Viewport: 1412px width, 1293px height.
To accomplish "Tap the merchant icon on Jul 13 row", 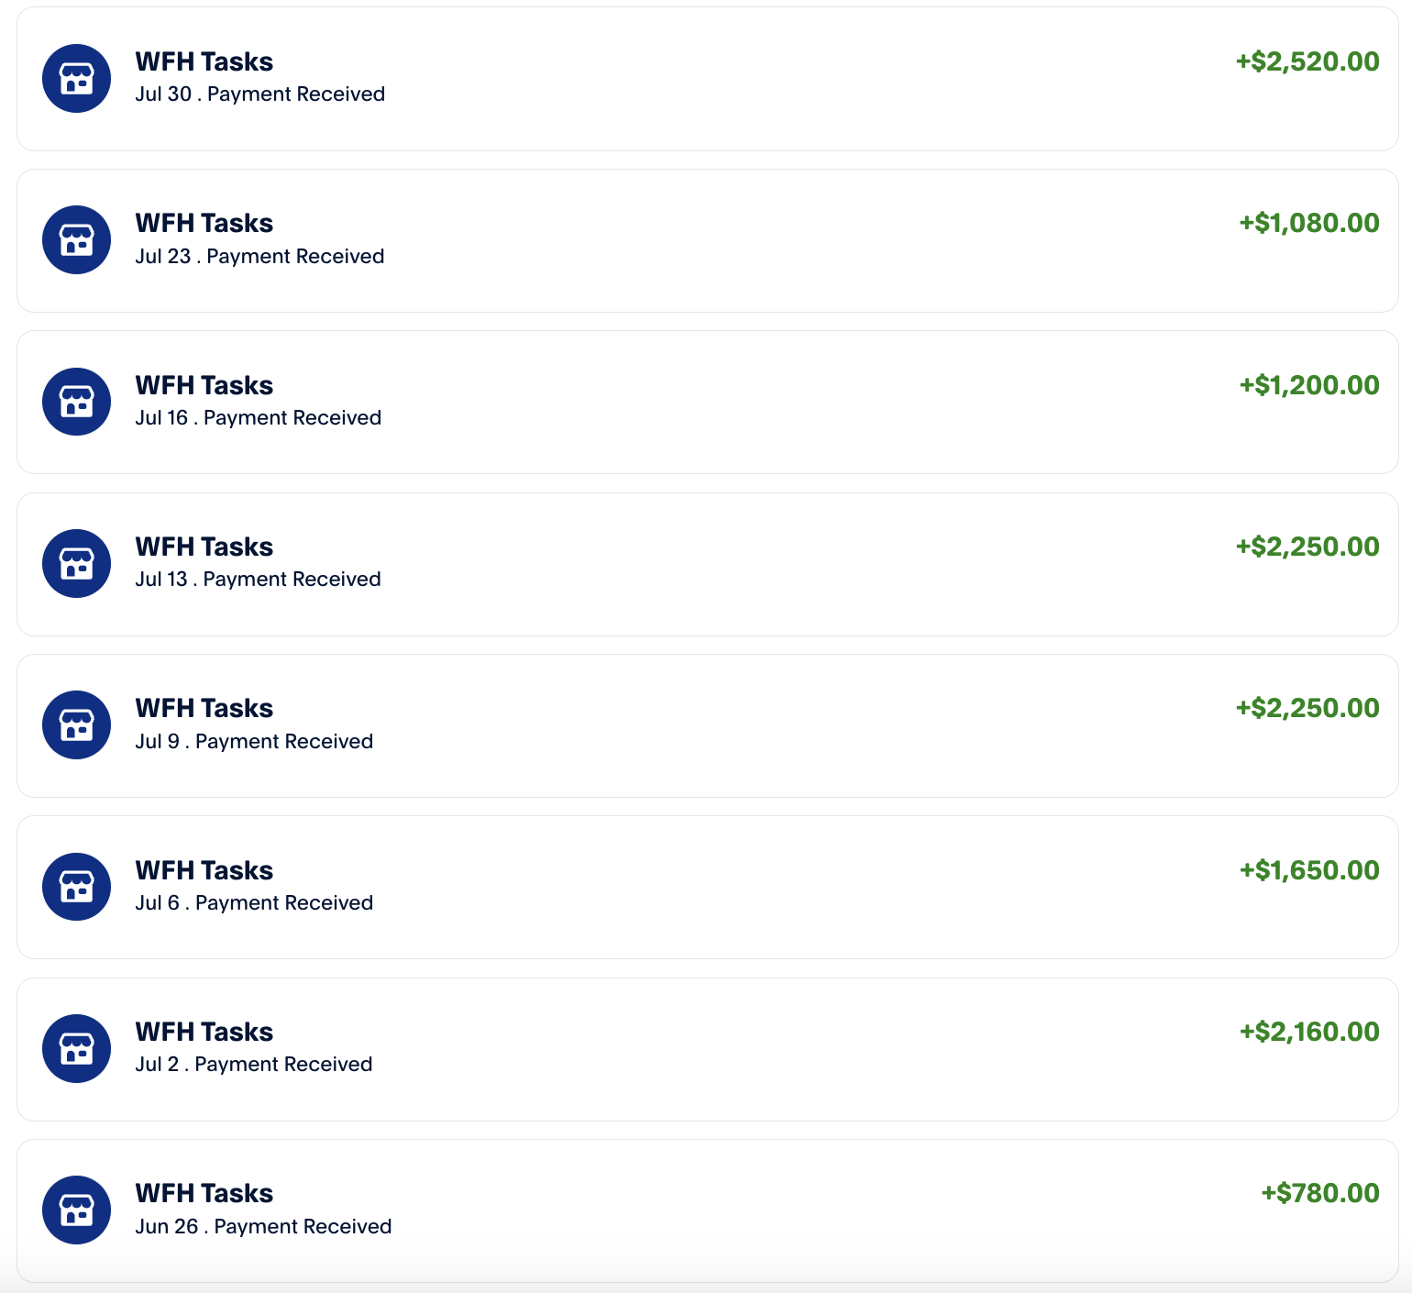I will click(x=77, y=564).
